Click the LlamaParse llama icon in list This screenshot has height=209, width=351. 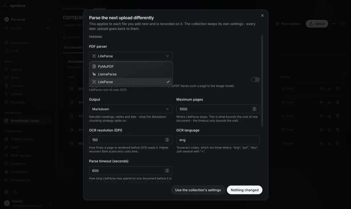[x=94, y=74]
